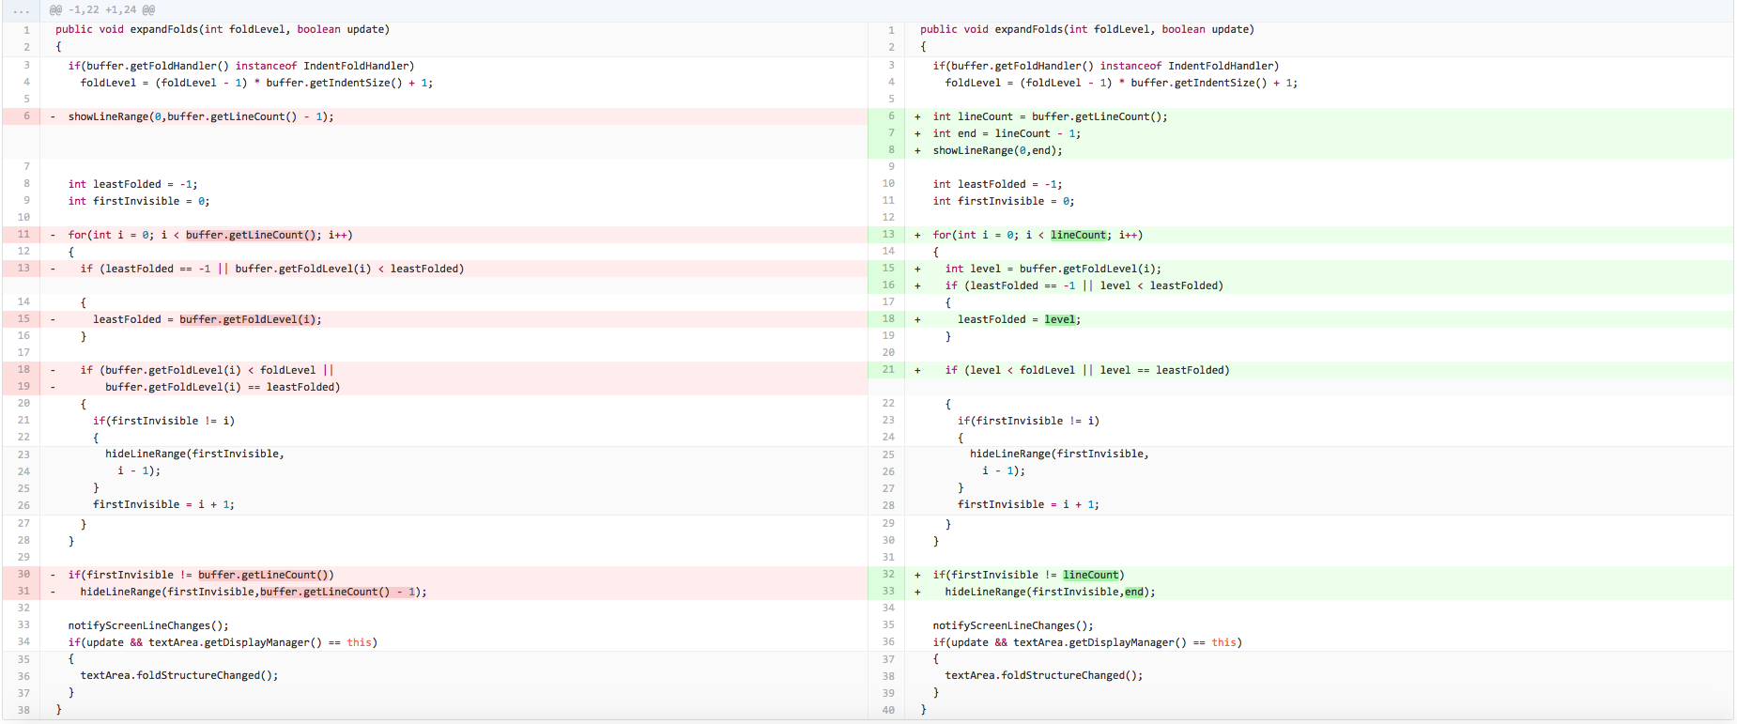Select left-side line number 31 on removed hideLineRange
Screen dimensions: 1737x724
(x=23, y=592)
